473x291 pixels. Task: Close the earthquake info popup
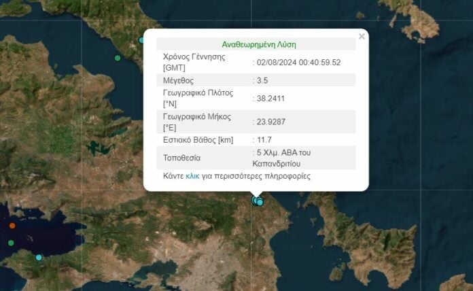click(362, 37)
